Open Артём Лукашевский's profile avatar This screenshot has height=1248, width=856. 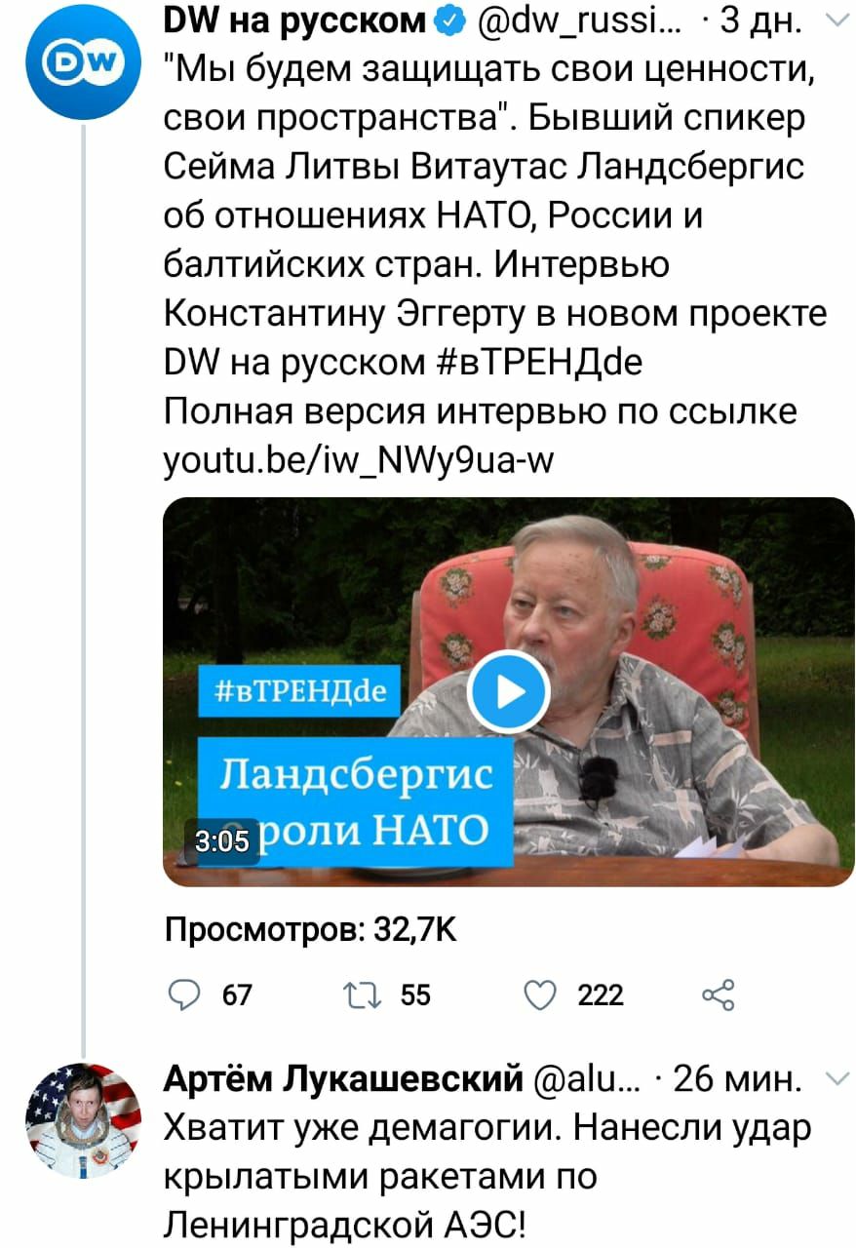pos(83,1119)
